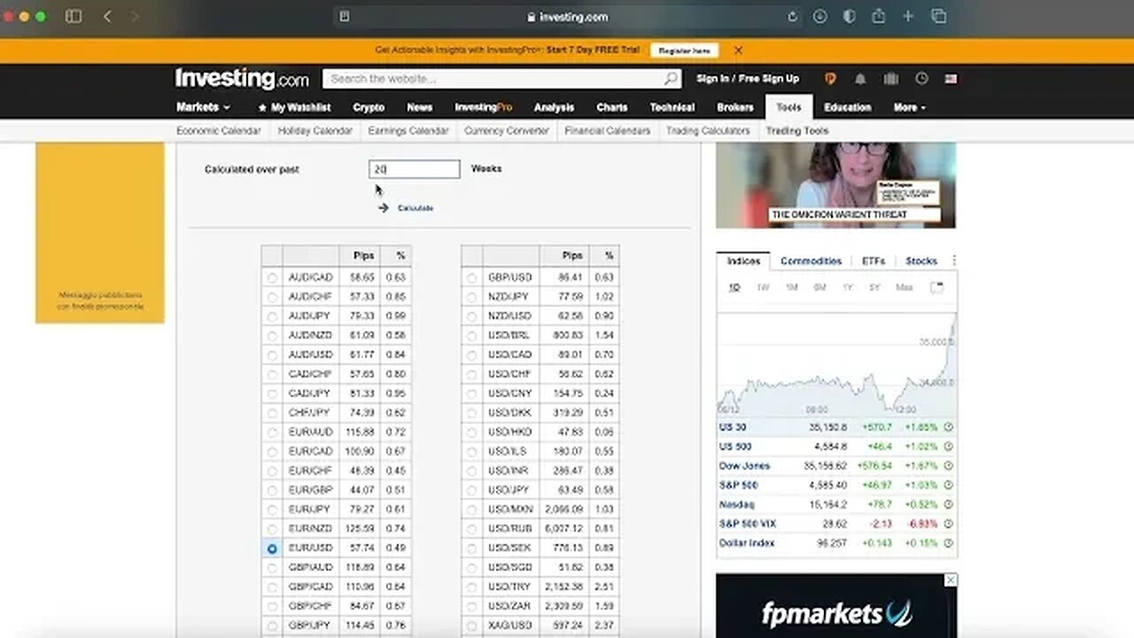1134x638 pixels.
Task: Click the star icon beside My Watchlist
Action: click(x=262, y=107)
